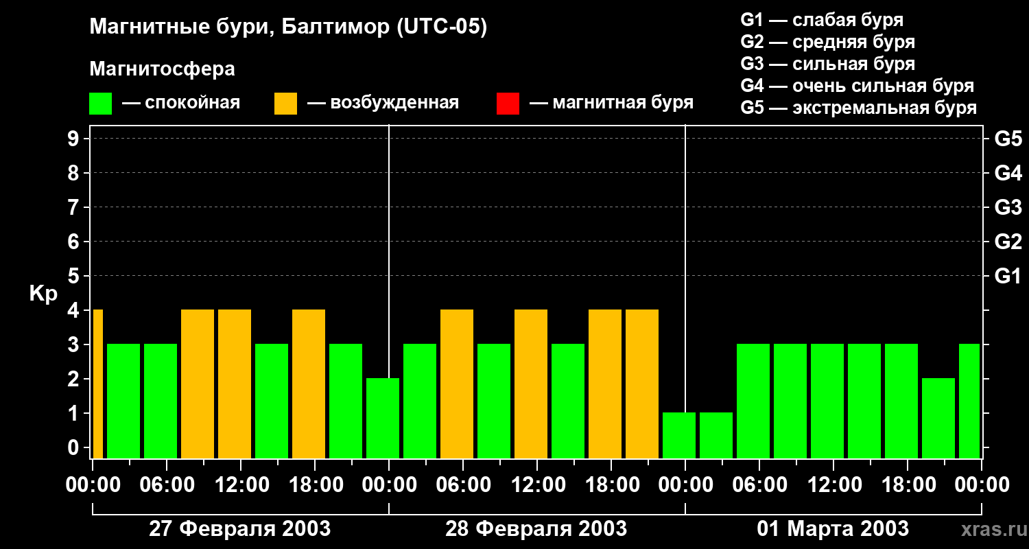Click the narrow orange bar at start of 27 February

97,384
